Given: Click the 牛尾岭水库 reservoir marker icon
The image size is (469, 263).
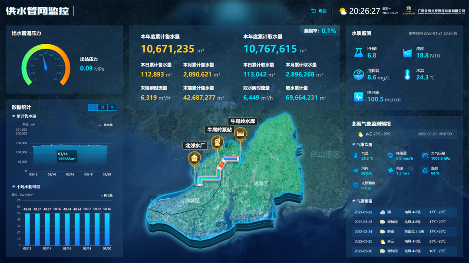Looking at the screenshot, I should pyautogui.click(x=241, y=133).
